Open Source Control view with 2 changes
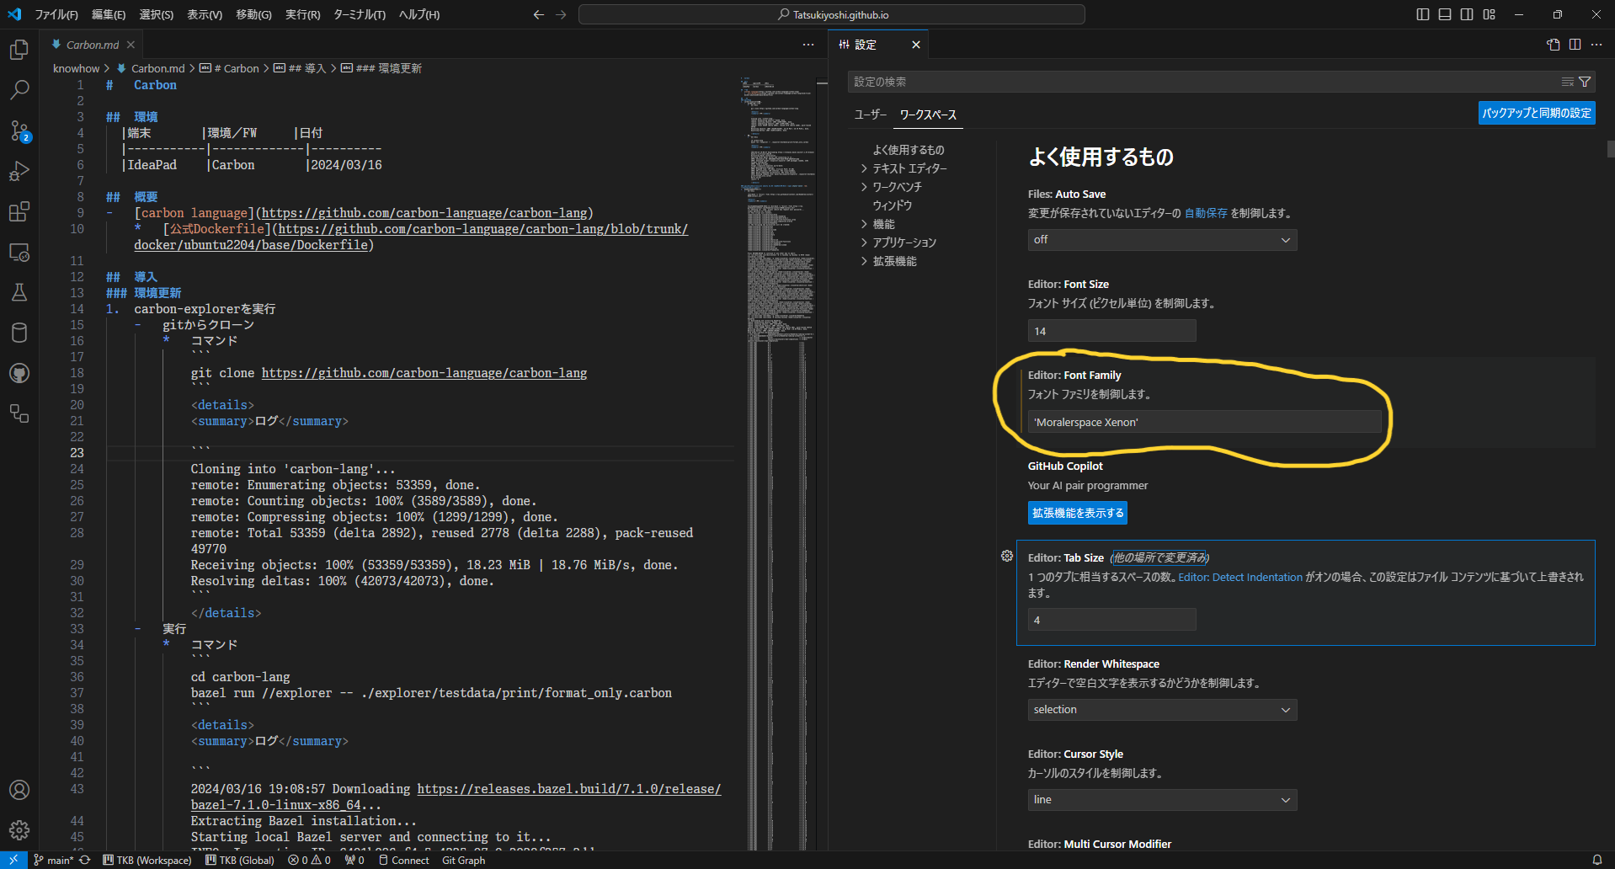The image size is (1615, 869). [x=19, y=131]
